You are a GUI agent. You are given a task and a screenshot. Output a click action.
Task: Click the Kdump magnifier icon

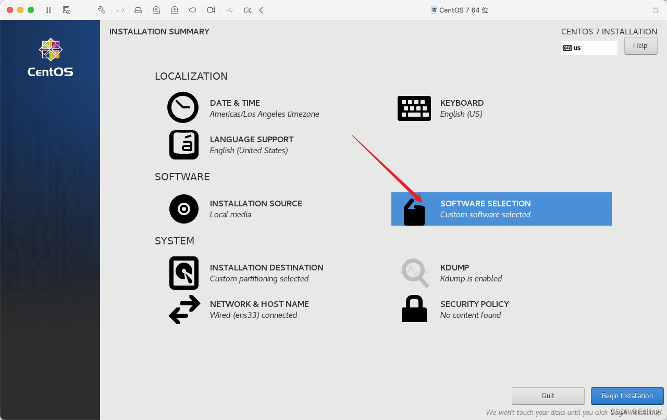415,273
